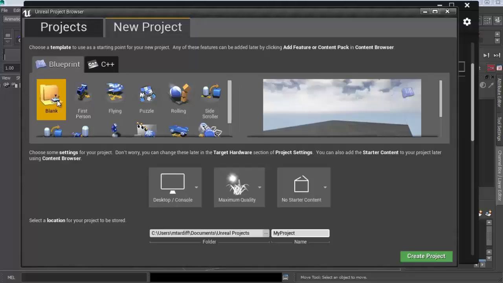Open Channel Box / Layer Editor tab in Maya

point(499,176)
